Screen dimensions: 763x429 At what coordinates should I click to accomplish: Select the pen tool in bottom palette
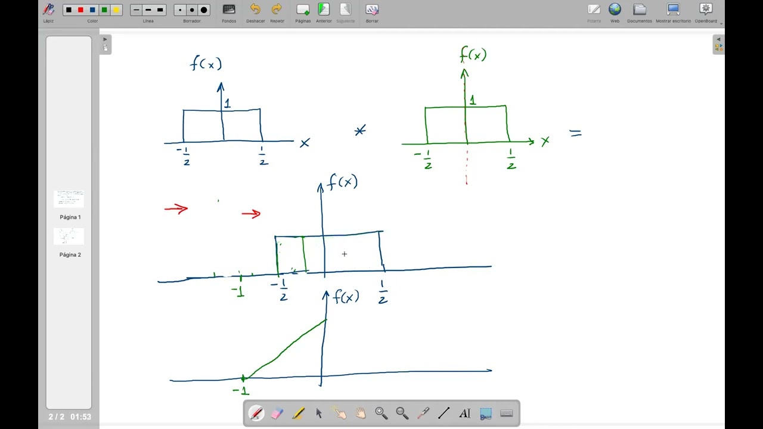(x=256, y=413)
